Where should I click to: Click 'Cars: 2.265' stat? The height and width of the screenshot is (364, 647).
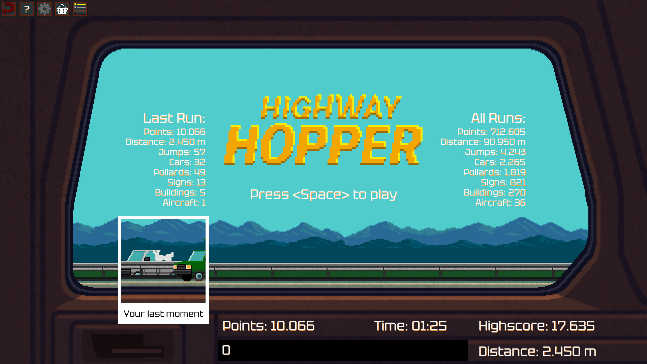coord(500,162)
